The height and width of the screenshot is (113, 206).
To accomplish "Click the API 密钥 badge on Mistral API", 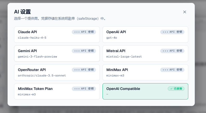I will (x=172, y=51).
